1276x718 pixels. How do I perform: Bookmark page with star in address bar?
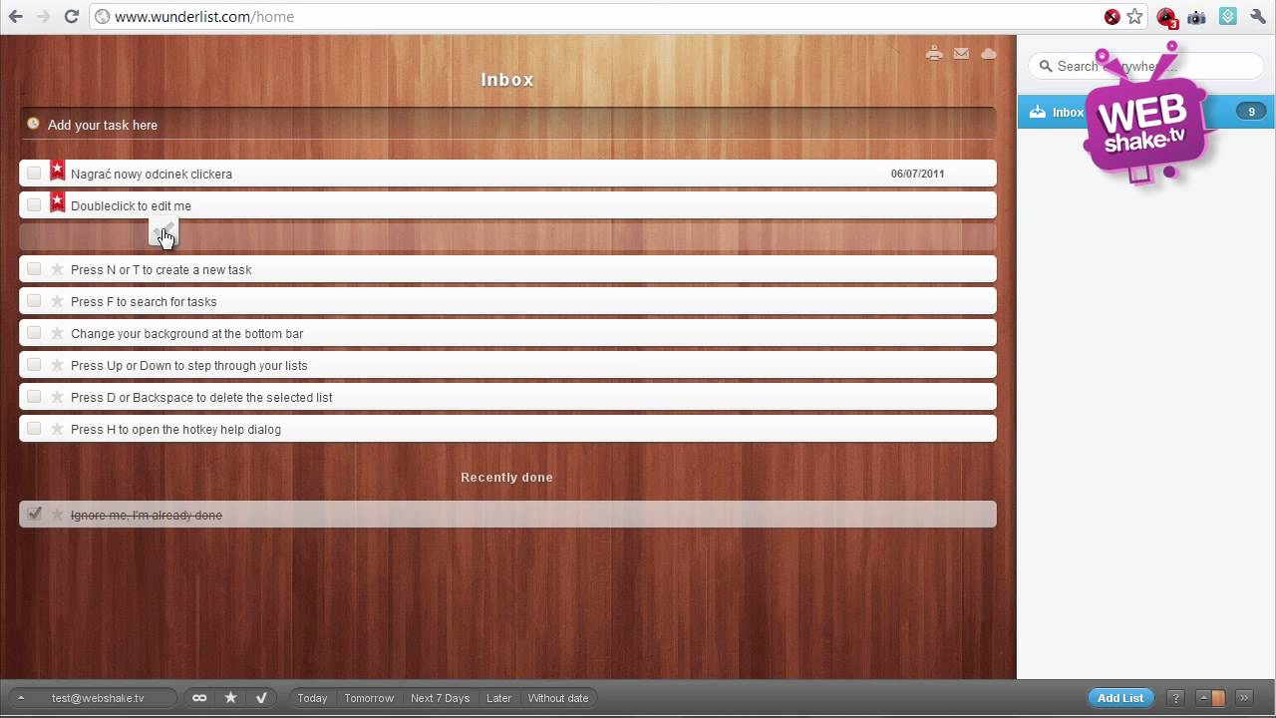pos(1134,17)
